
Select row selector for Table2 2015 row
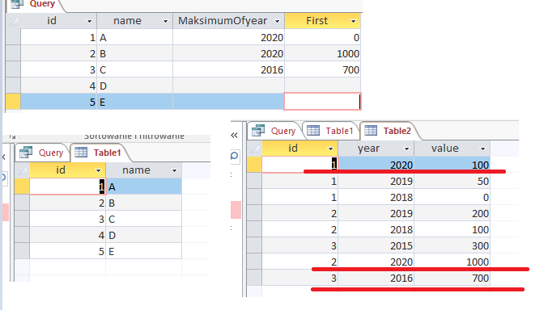tap(254, 246)
